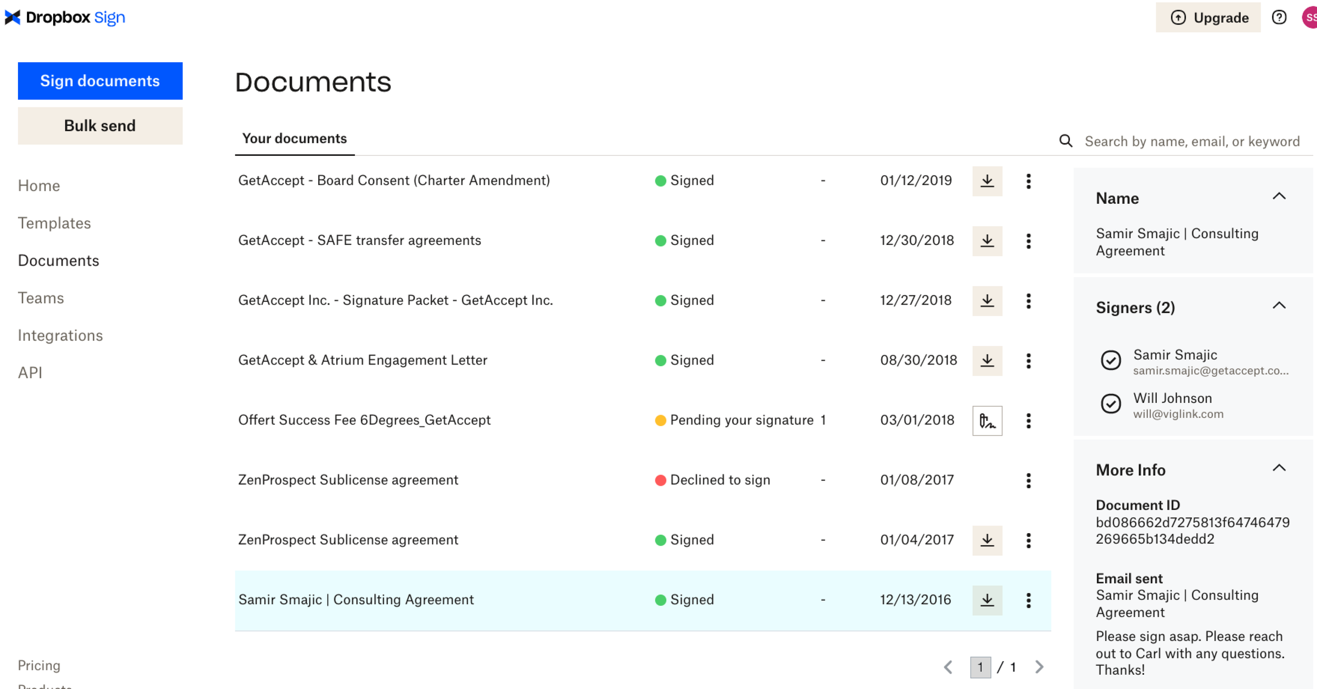The height and width of the screenshot is (689, 1317).
Task: Select GetAccept - Board Consent document name
Action: (394, 181)
